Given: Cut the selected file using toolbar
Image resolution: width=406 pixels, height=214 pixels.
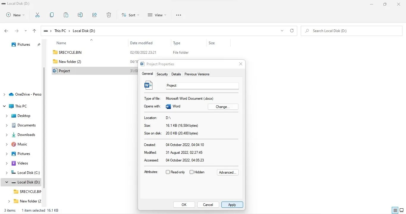Looking at the screenshot, I should tap(37, 15).
